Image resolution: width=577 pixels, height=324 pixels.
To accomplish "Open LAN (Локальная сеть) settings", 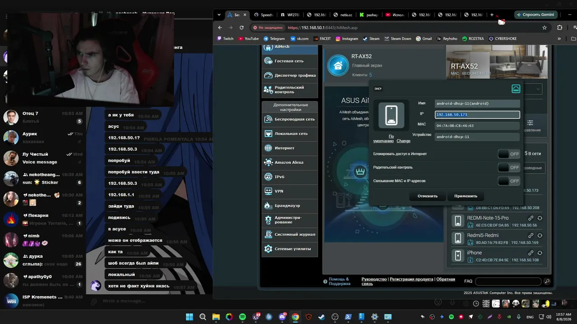I will point(290,134).
